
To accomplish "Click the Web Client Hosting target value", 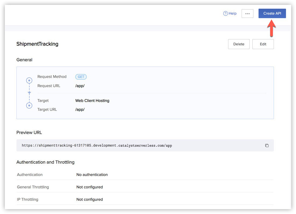I will pyautogui.click(x=92, y=101).
